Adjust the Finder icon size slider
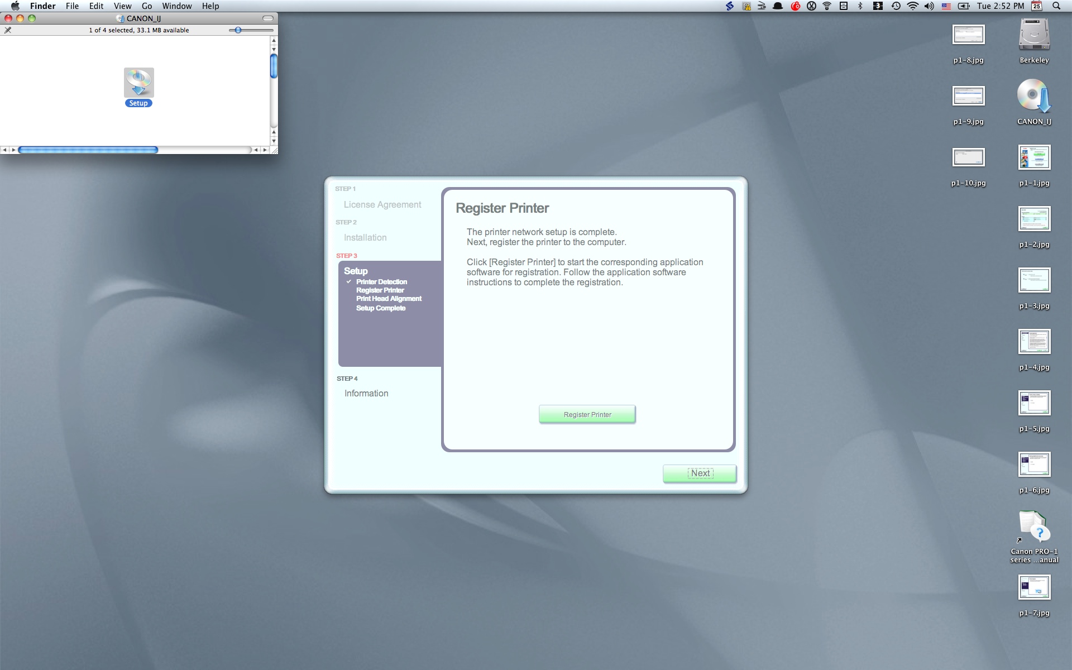The height and width of the screenshot is (670, 1072). [238, 30]
